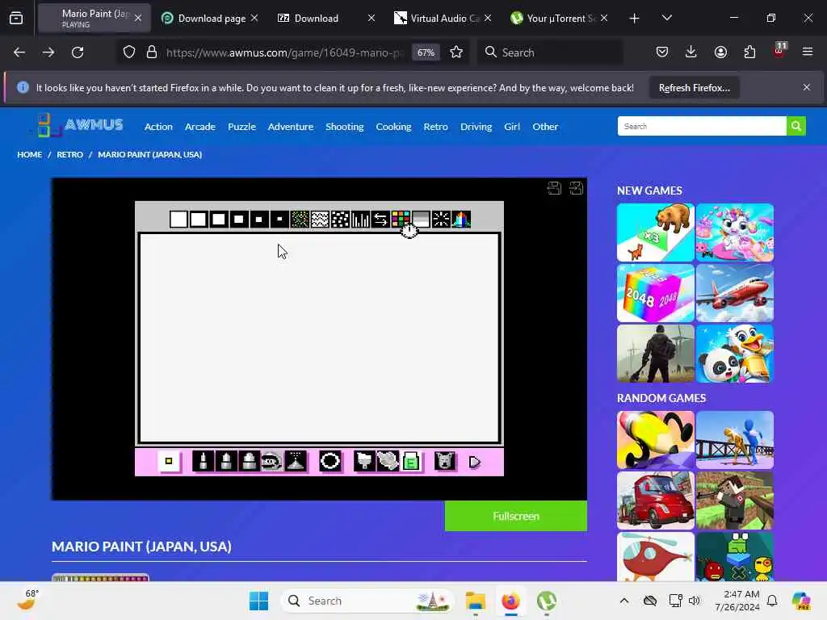Open File Explorer from the taskbar
Image resolution: width=827 pixels, height=620 pixels.
(x=475, y=601)
